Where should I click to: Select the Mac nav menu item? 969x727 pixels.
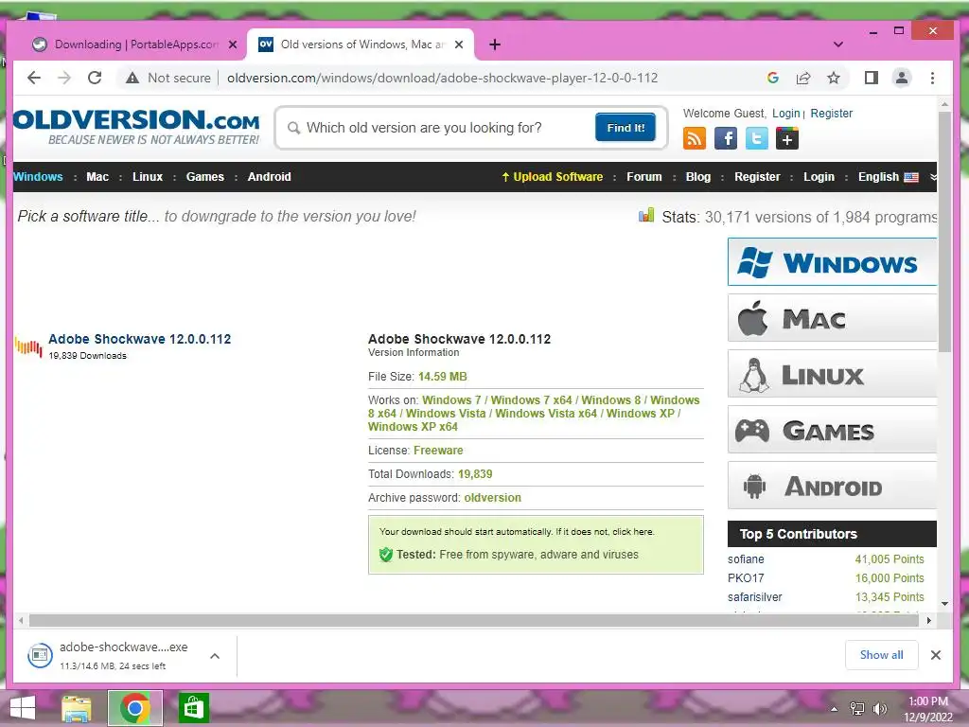(x=97, y=177)
